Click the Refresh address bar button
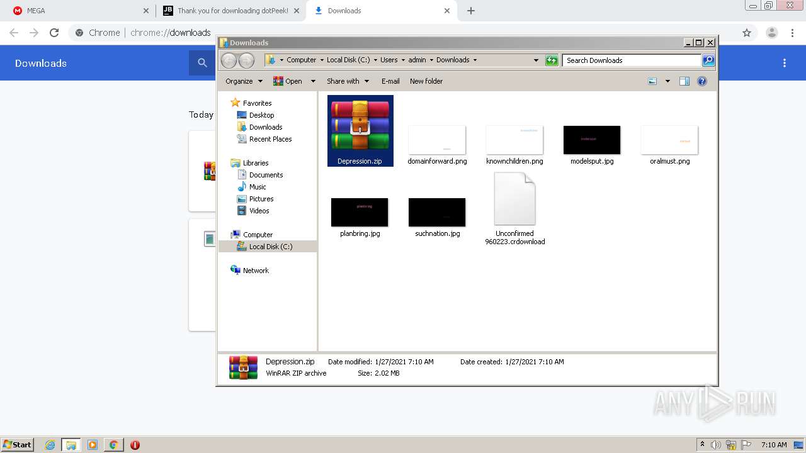The image size is (806, 453). 552,60
